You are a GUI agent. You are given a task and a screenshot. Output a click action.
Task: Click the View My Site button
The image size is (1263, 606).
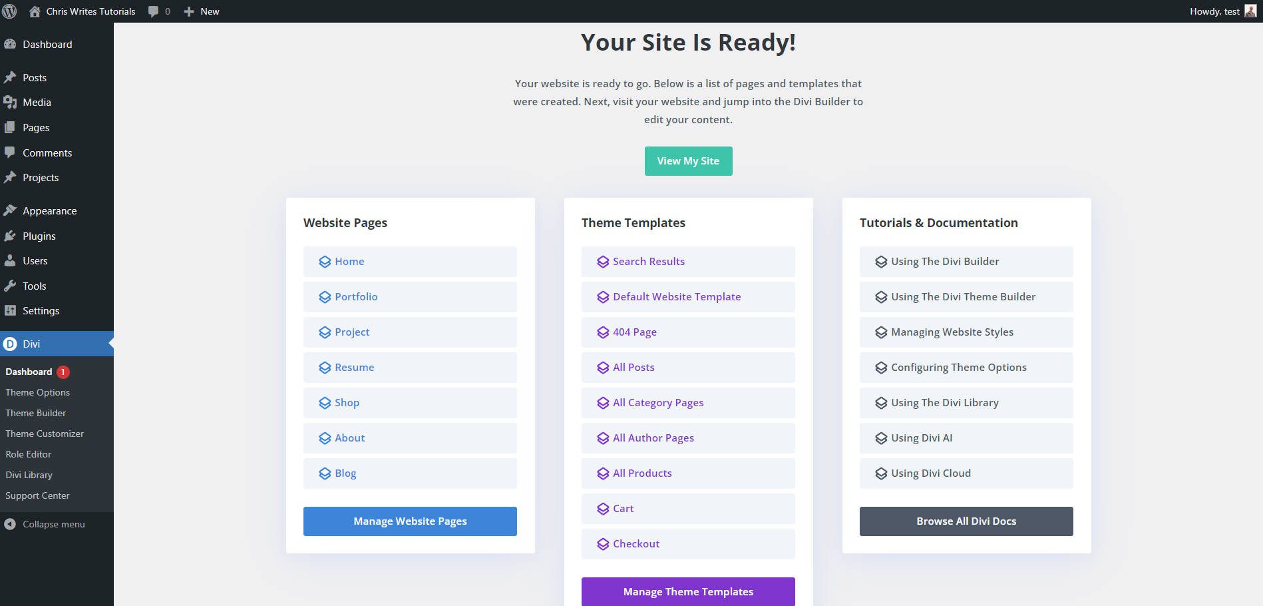(x=688, y=160)
